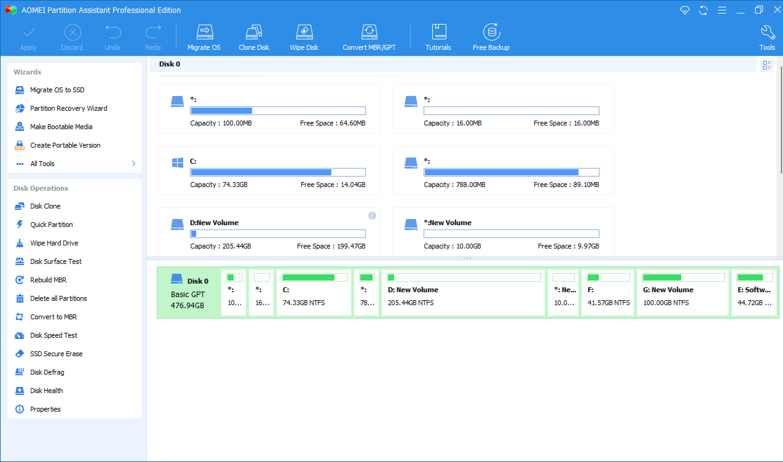This screenshot has height=462, width=783.
Task: Click the Rebuild MBR sidebar icon
Action: click(x=19, y=280)
